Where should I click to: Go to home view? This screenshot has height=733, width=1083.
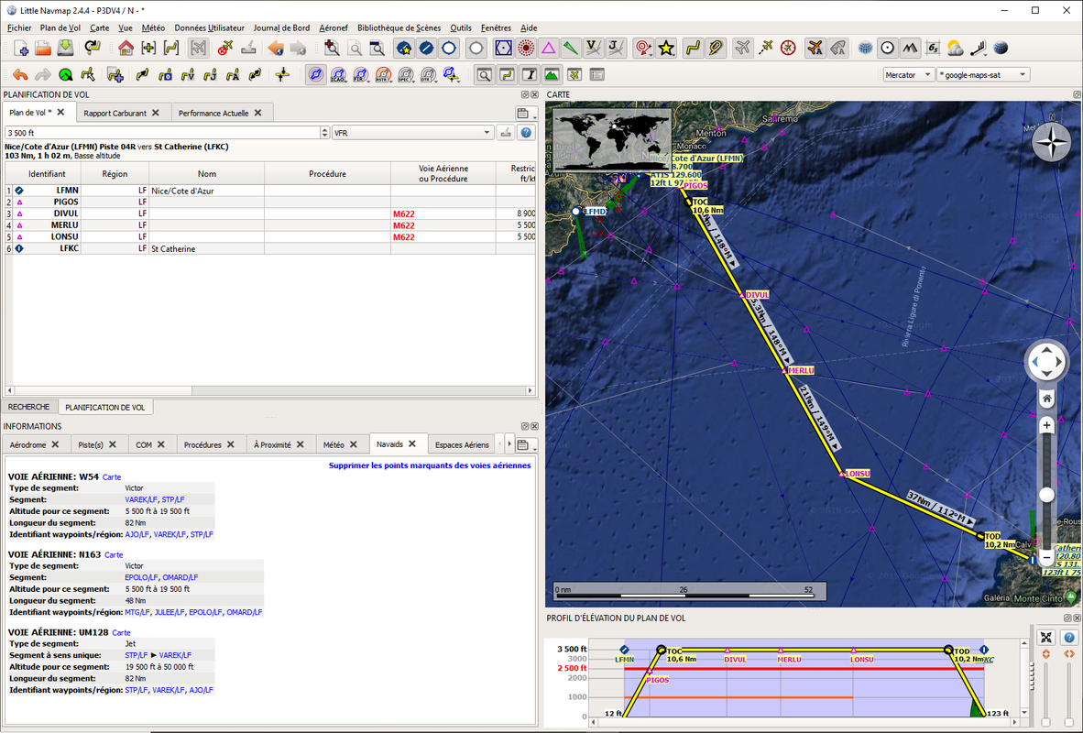click(126, 48)
